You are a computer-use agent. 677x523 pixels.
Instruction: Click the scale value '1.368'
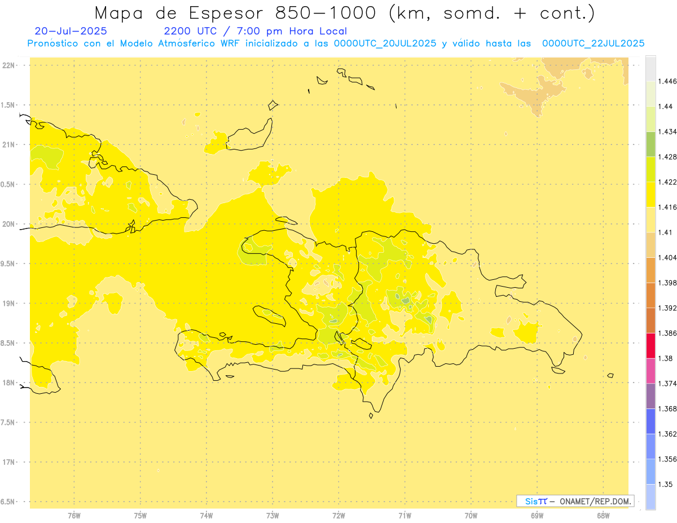tap(667, 408)
